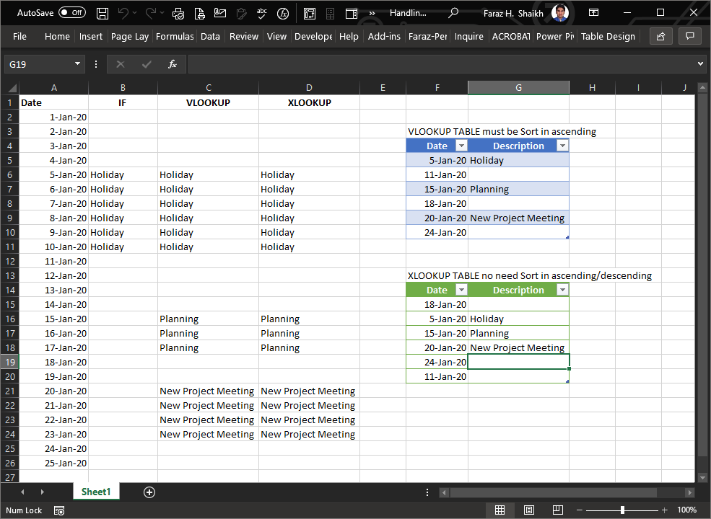
Task: Click the Print Preview icon
Action: tap(199, 14)
